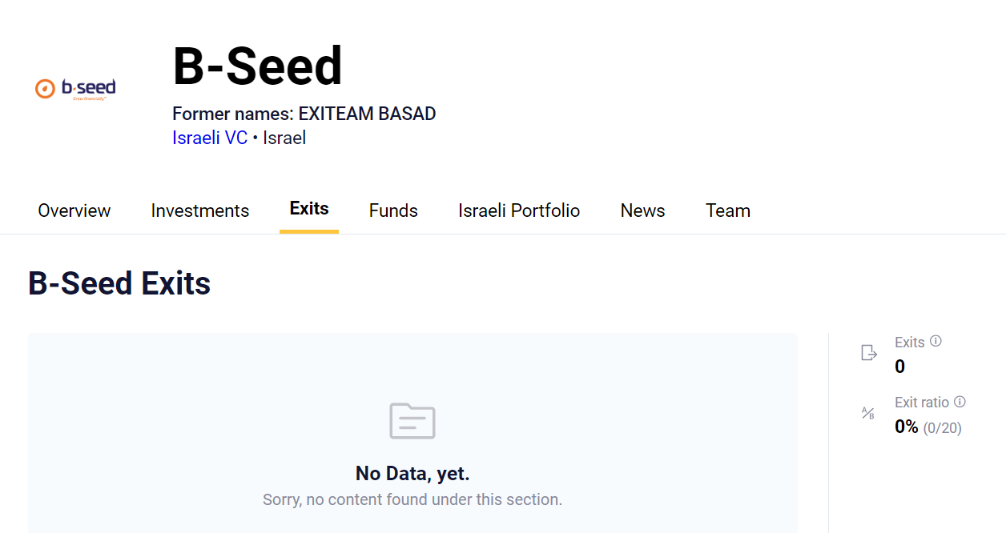Click the empty folder icon
The width and height of the screenshot is (1006, 533).
[x=412, y=421]
